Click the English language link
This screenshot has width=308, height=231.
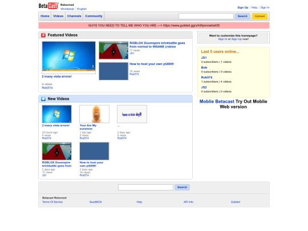(x=82, y=9)
